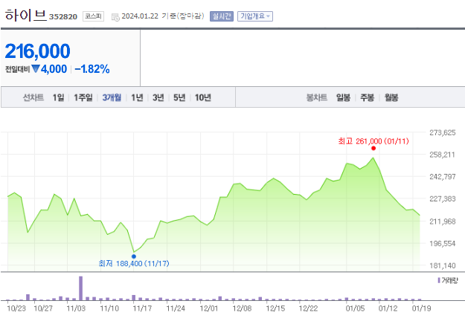Click the 258,211 y-axis label
The width and height of the screenshot is (465, 324).
[442, 155]
